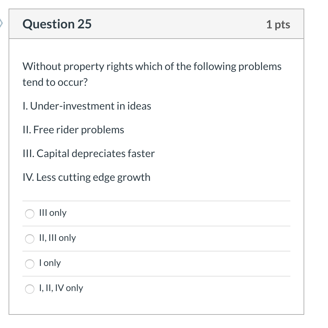Viewport: 328px width, 328px height.
Task: Select the 'II, III only' radio button
Action: point(29,239)
